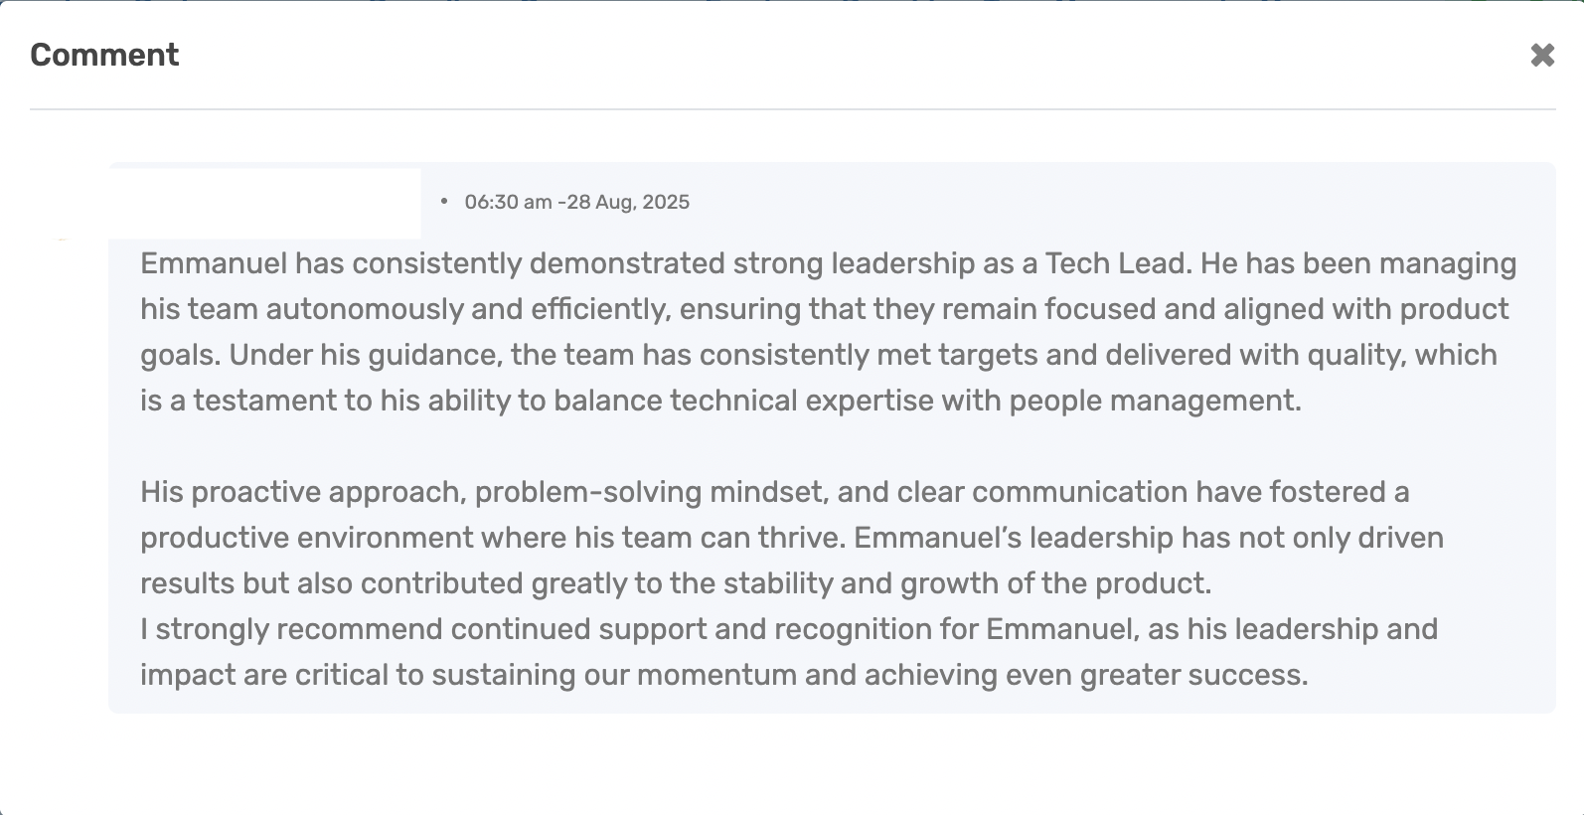This screenshot has width=1584, height=815.
Task: Click the line starting "productive environment where"
Action: point(791,538)
